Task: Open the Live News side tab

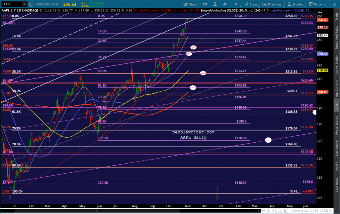Action: pyautogui.click(x=337, y=184)
